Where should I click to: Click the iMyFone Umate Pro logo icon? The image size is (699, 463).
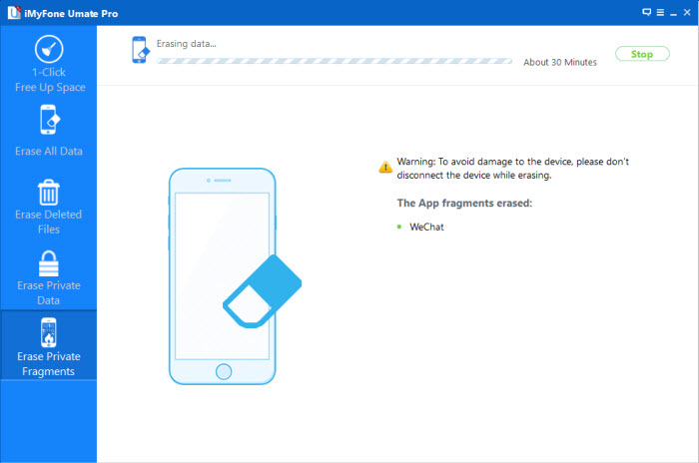(x=14, y=13)
